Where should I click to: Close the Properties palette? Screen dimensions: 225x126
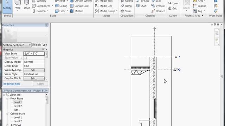pyautogui.click(x=47, y=25)
